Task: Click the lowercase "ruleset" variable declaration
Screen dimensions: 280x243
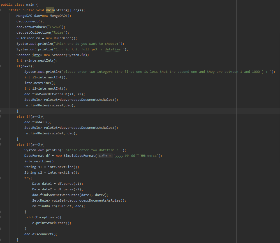Action: 51,100
